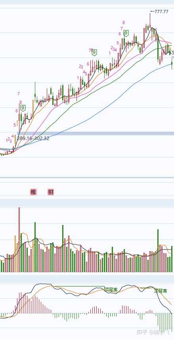
Task: Select the green 9 badge above the 289.16 gap
Action: [x=23, y=108]
